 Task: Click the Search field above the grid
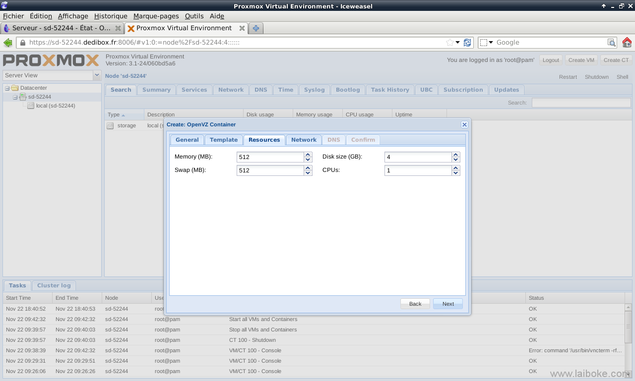pyautogui.click(x=580, y=103)
